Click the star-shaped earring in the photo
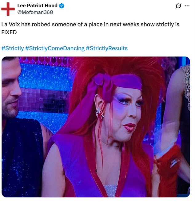Screen dimensions: 195x202 tap(100, 114)
